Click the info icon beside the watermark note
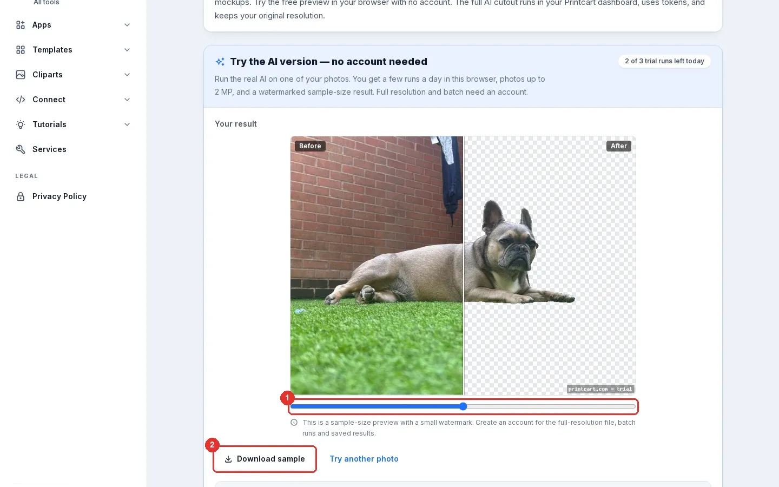This screenshot has width=779, height=487. pyautogui.click(x=294, y=423)
